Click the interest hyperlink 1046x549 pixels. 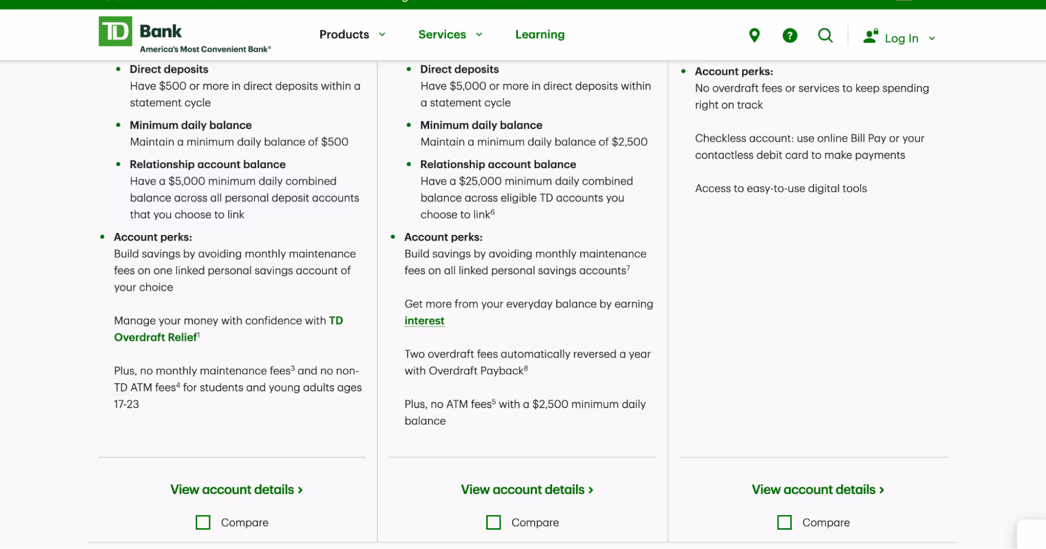coord(424,320)
